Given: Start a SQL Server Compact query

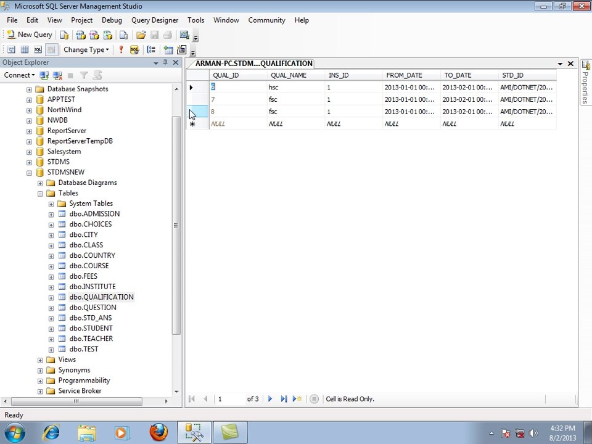Looking at the screenshot, I should pos(124,35).
